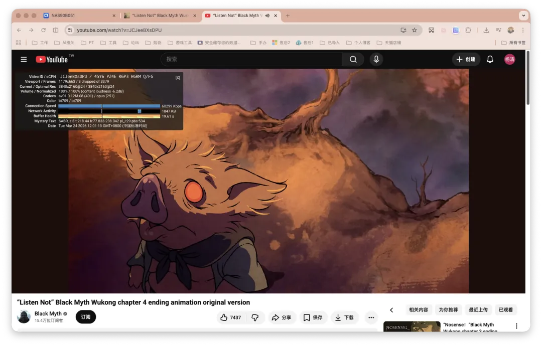The image size is (542, 346).
Task: Open YouTube notifications bell
Action: [x=490, y=59]
